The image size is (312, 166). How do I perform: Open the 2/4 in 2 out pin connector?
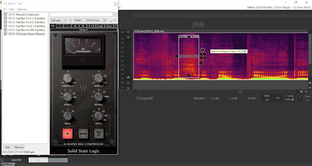(x=93, y=21)
